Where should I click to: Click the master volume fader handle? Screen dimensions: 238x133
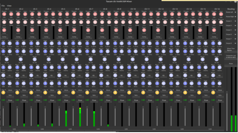click(227, 92)
